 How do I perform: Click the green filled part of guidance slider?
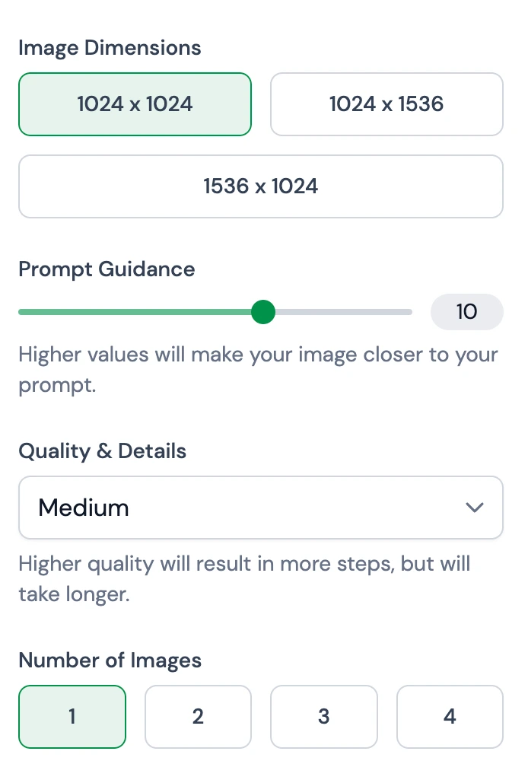click(x=137, y=311)
